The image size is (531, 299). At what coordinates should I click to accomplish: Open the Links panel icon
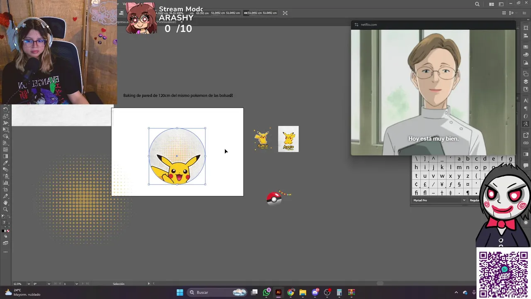pyautogui.click(x=526, y=143)
